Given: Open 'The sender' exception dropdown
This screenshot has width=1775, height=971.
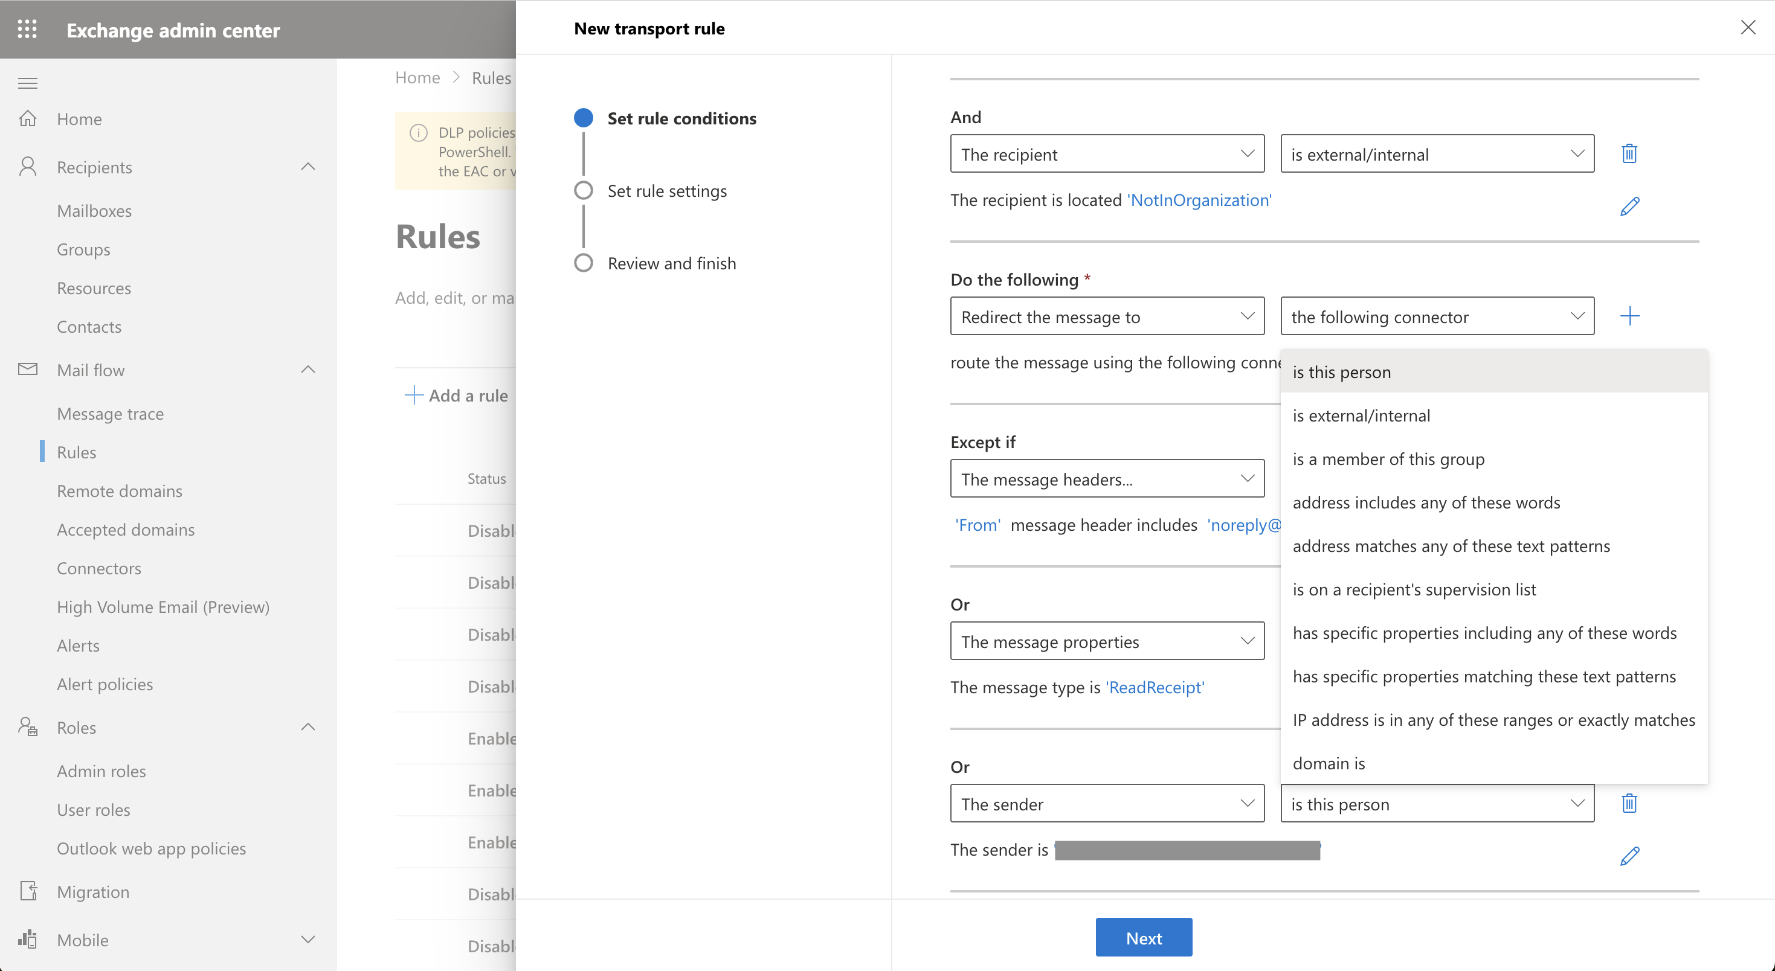Looking at the screenshot, I should [1107, 803].
